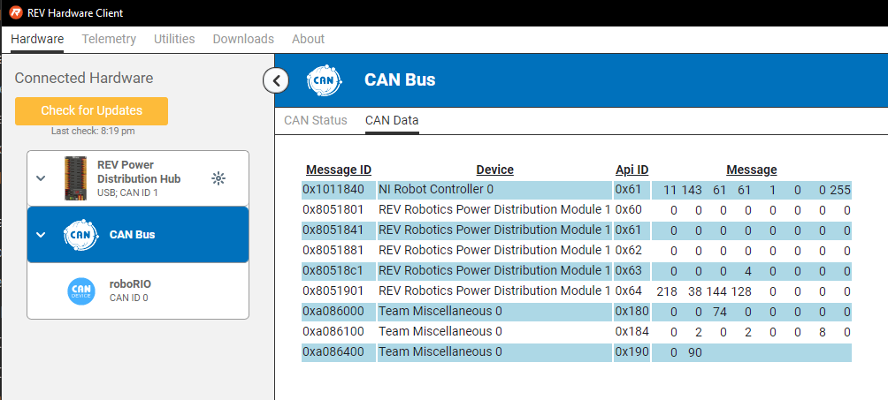
Task: Click Api ID 0x190 cell
Action: tap(631, 352)
